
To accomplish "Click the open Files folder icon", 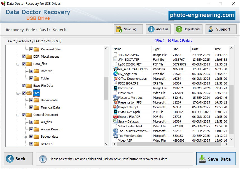I will pyautogui.click(x=29, y=93).
